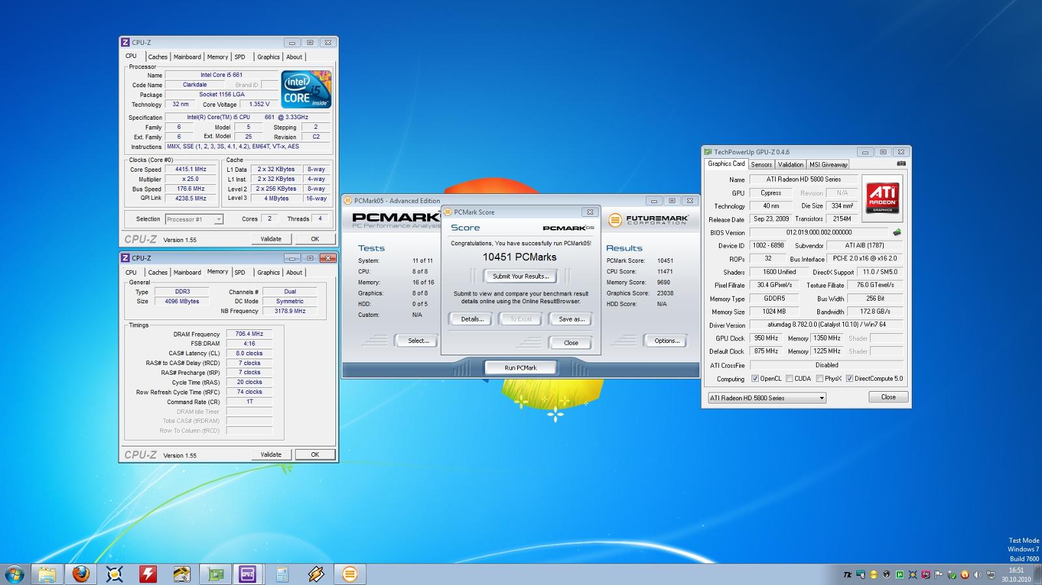
Task: Click Submit Your Results button
Action: pyautogui.click(x=520, y=276)
